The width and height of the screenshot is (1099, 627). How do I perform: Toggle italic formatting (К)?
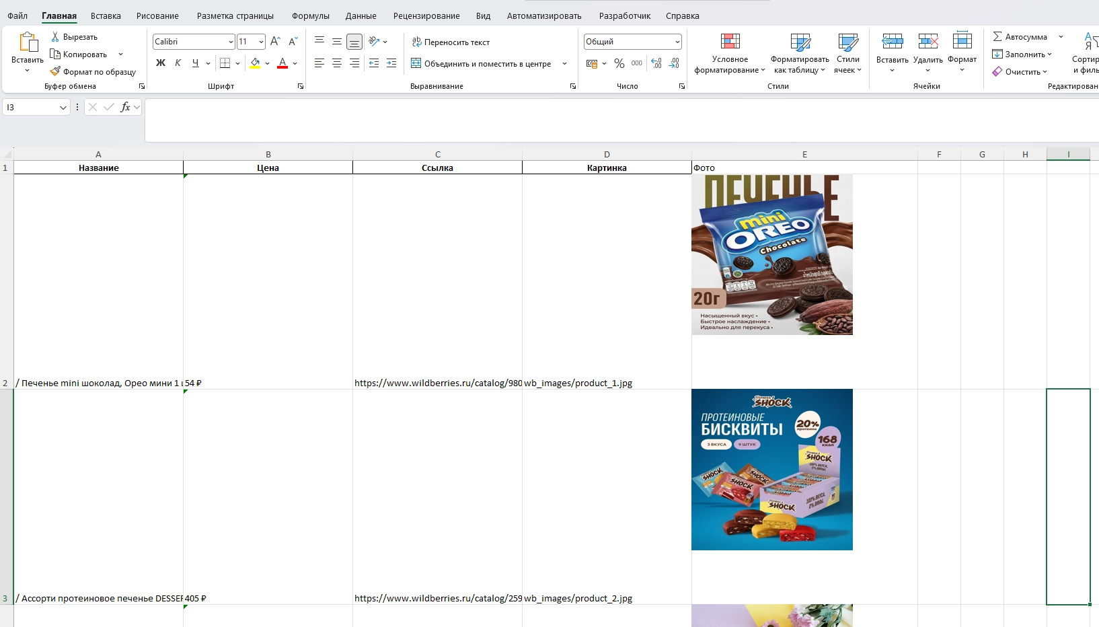[178, 63]
